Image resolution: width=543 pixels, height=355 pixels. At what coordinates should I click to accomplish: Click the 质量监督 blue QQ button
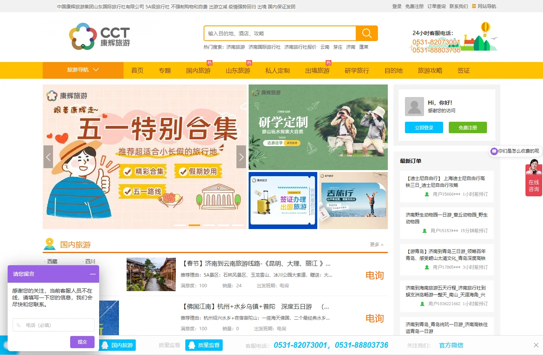pos(204,345)
